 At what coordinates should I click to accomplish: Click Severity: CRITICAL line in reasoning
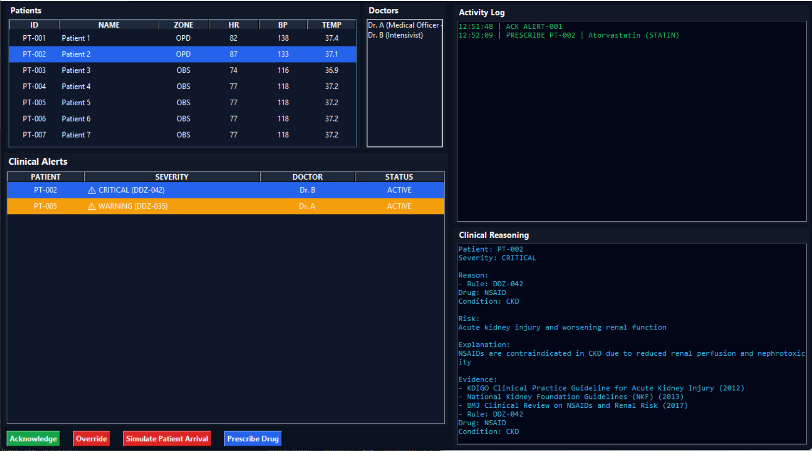pyautogui.click(x=497, y=258)
